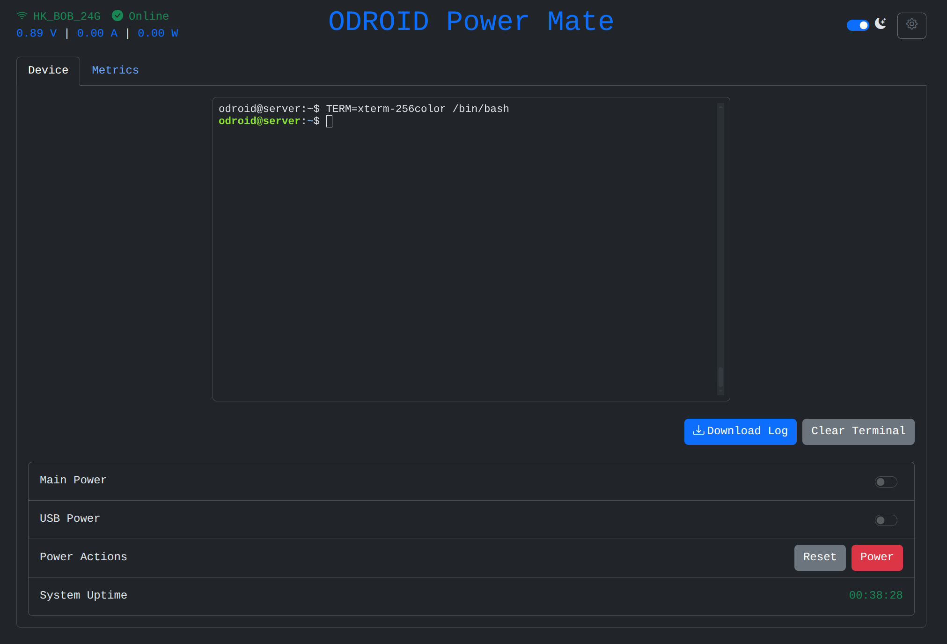Toggle the dark theme switch
947x644 pixels.
coord(858,25)
